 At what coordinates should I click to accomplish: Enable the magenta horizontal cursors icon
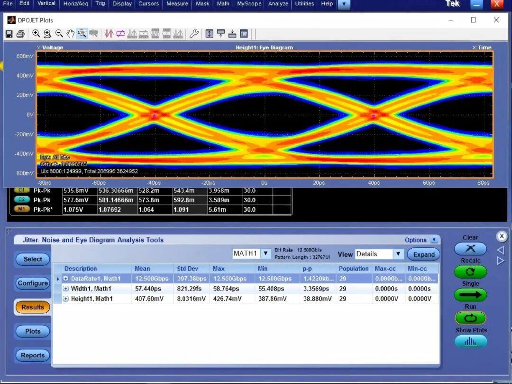pyautogui.click(x=120, y=33)
